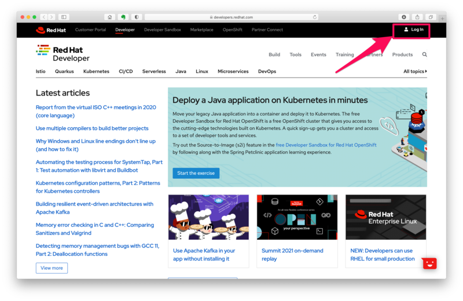Click the Red Hat Enterprise Linux thumbnail
463x301 pixels.
tap(385, 217)
